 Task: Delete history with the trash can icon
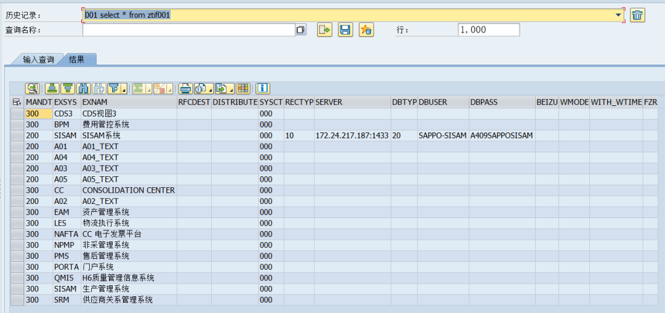pyautogui.click(x=637, y=15)
